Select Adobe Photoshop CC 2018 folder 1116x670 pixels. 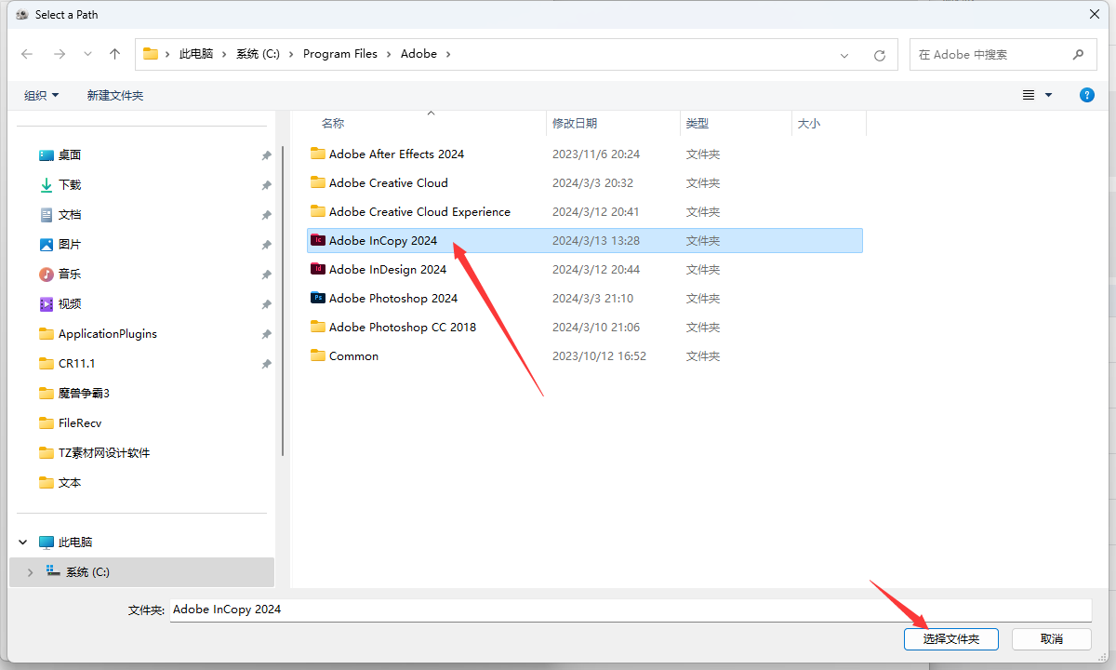point(402,327)
